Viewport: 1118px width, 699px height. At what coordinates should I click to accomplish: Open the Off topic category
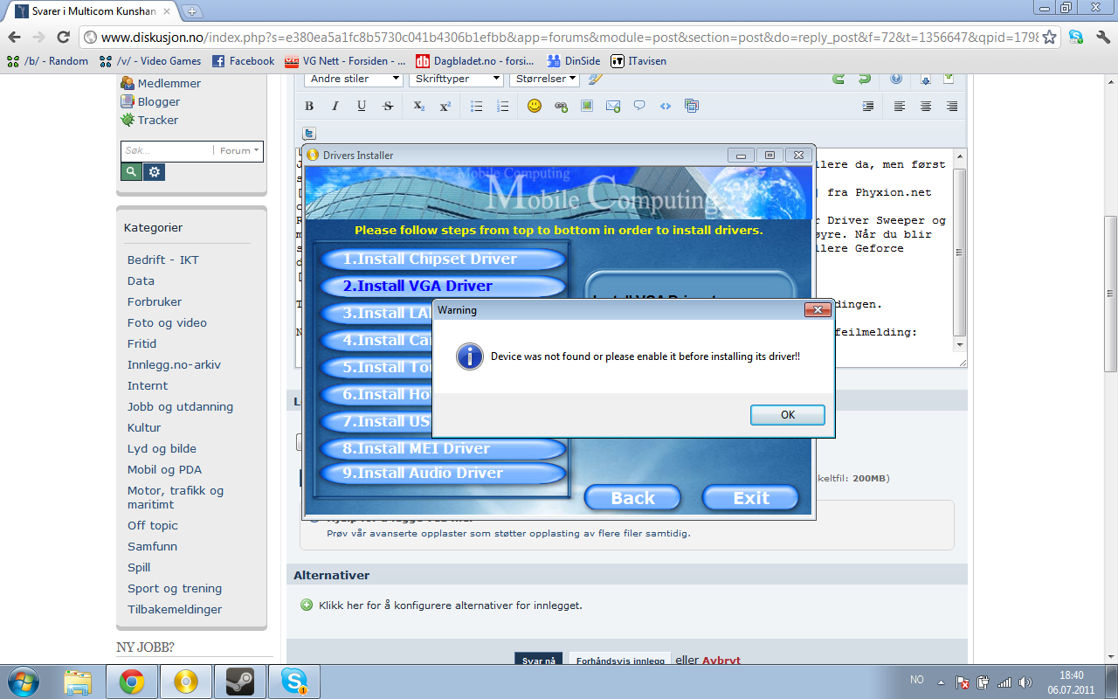153,525
